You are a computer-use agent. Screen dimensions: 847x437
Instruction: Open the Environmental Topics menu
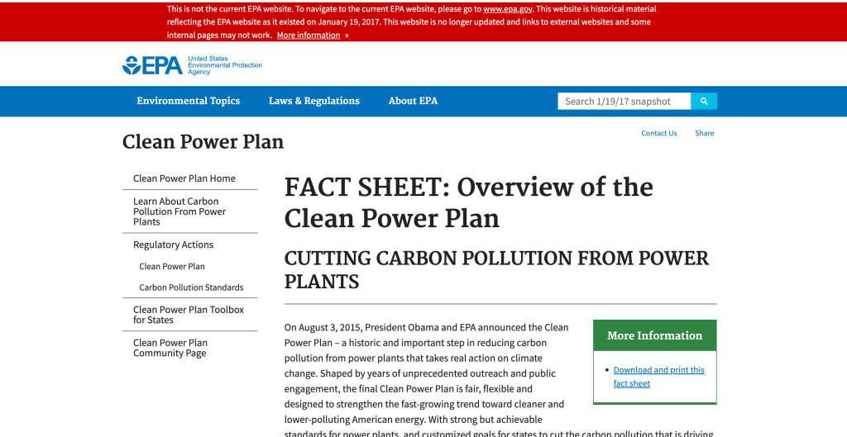click(x=188, y=101)
